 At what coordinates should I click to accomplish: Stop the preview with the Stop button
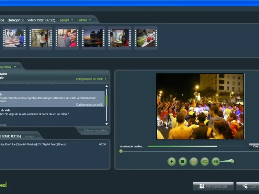tap(183, 161)
